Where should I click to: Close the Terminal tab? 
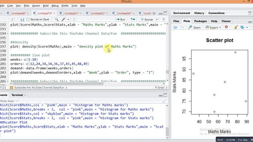tap(25, 95)
